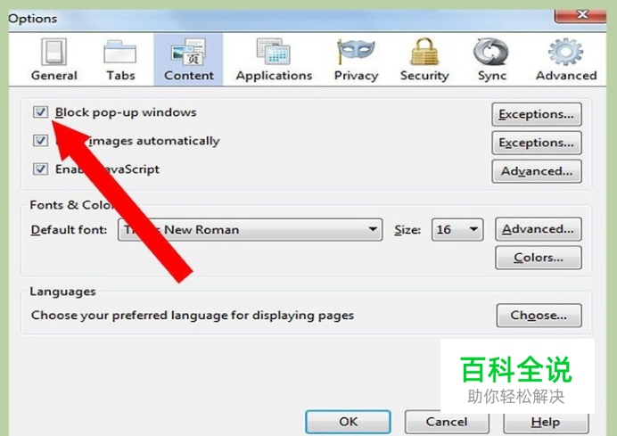The width and height of the screenshot is (617, 436).
Task: Open the Advanced gear icon
Action: pos(565,52)
